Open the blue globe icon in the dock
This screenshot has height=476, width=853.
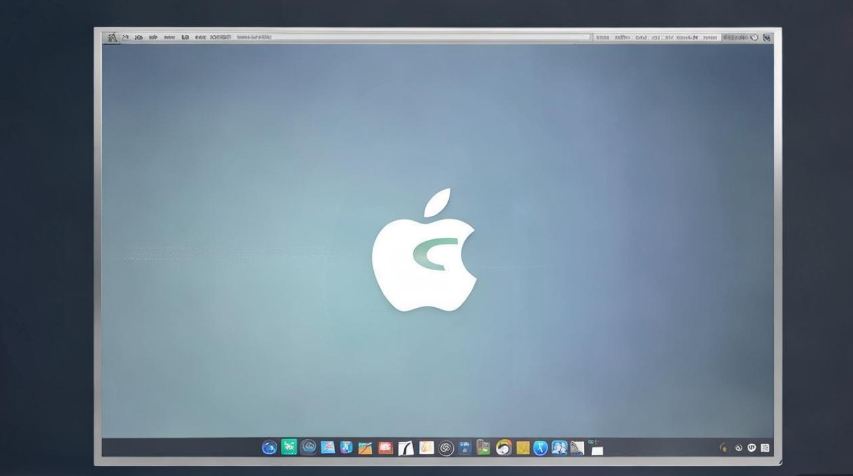269,447
